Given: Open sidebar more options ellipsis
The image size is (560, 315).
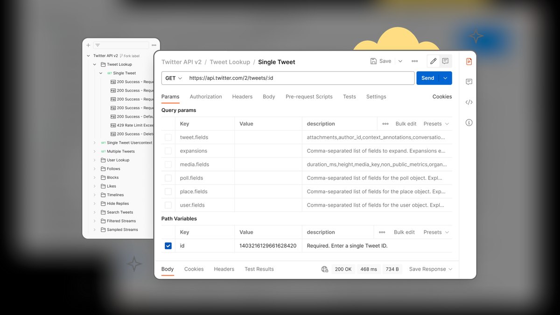Looking at the screenshot, I should (154, 45).
